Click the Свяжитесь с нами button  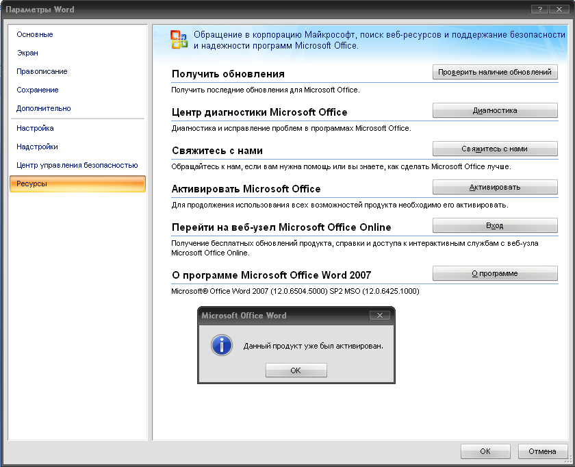tap(495, 149)
